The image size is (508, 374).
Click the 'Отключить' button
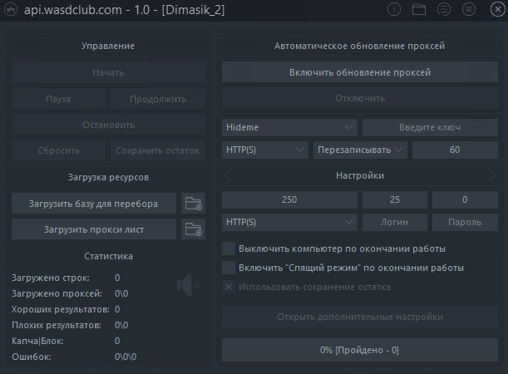[x=360, y=98]
